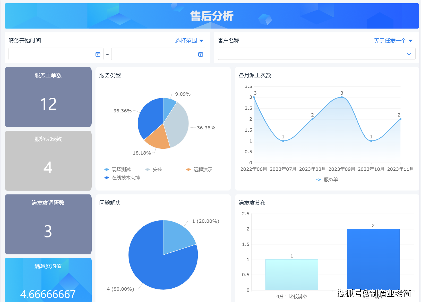Click the 2023年11月 data point

pyautogui.click(x=400, y=119)
